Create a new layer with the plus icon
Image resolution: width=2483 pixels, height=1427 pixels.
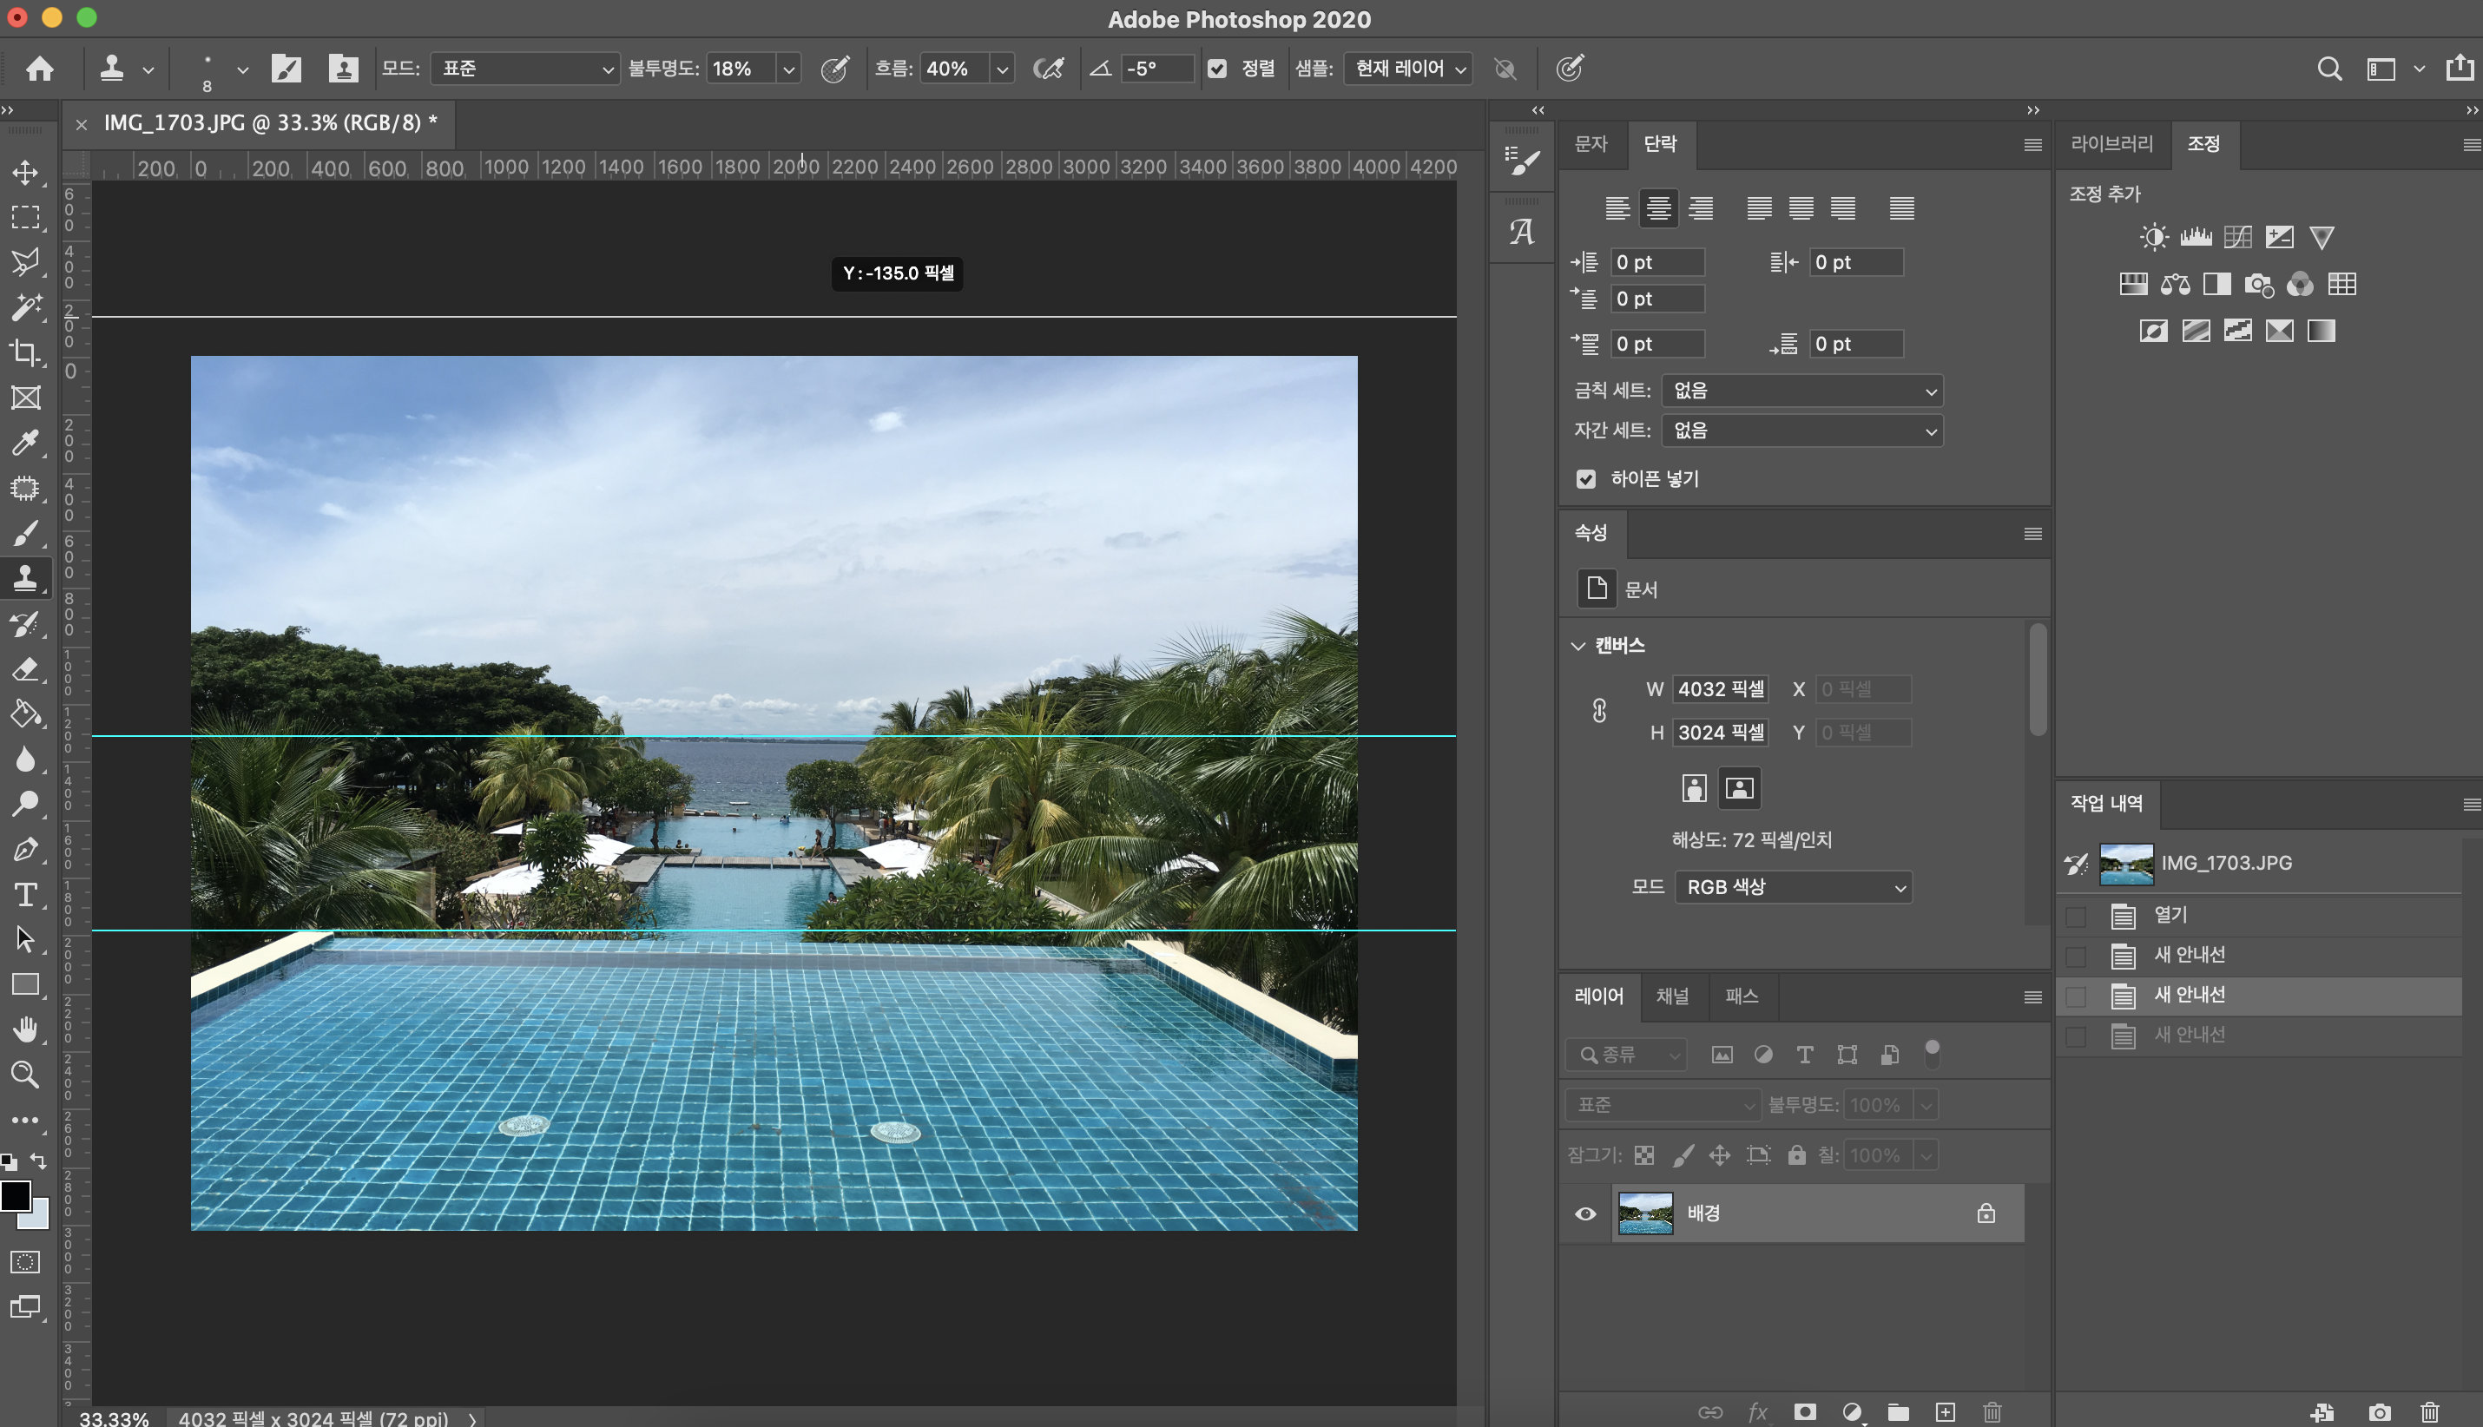point(1945,1411)
